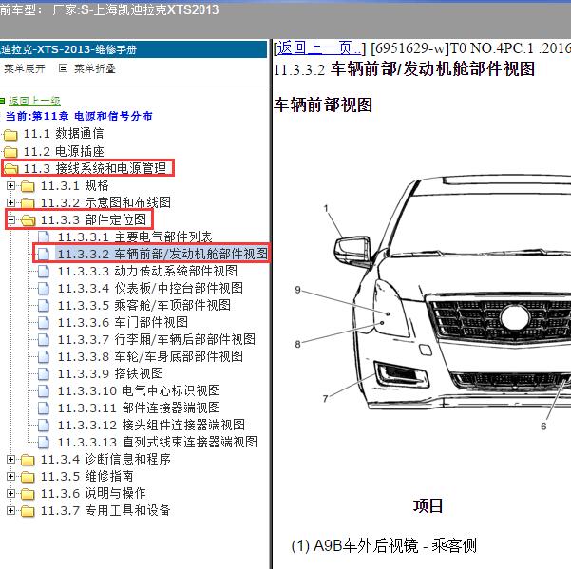Click the 11.3.3.1 主要电气部件列表 page icon
Viewport: 571px width, 569px height.
pyautogui.click(x=44, y=237)
